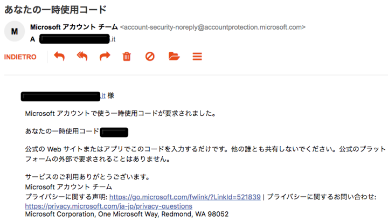
Task: Open the go.microsoft.com privacy statement link
Action: pyautogui.click(x=185, y=197)
